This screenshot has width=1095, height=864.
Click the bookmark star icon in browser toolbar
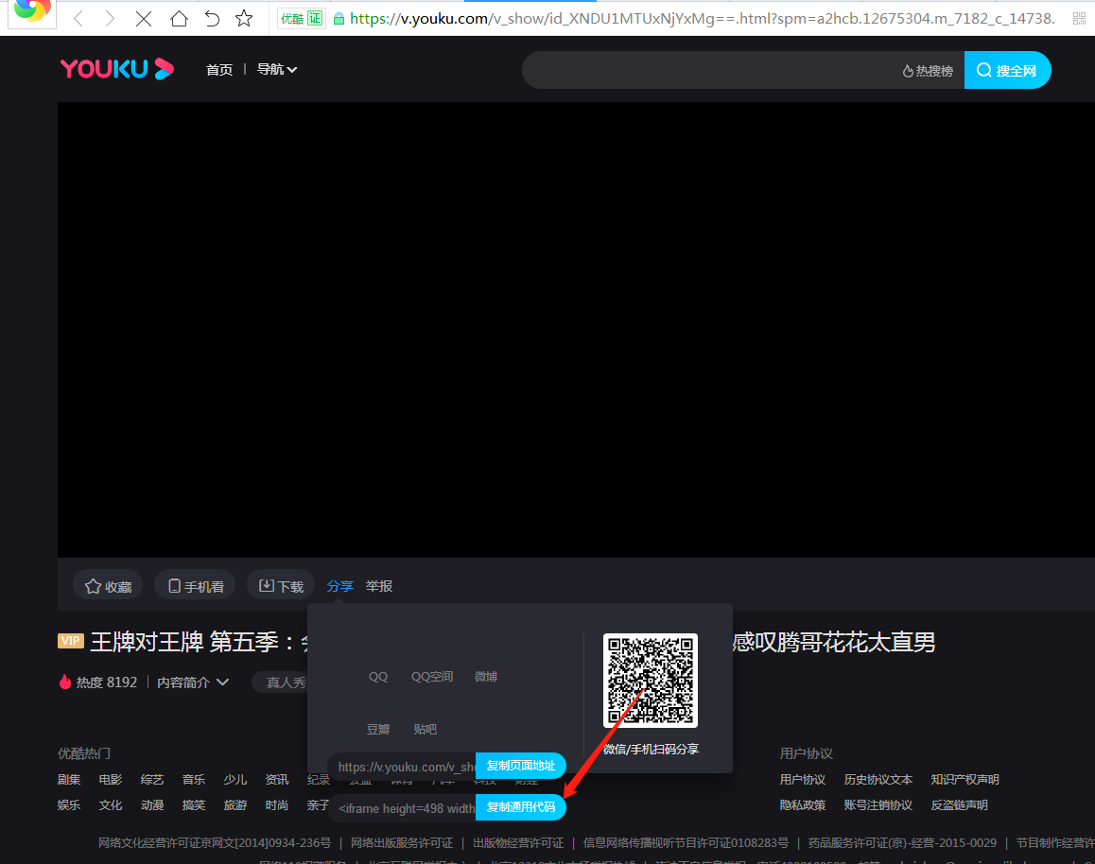click(244, 18)
